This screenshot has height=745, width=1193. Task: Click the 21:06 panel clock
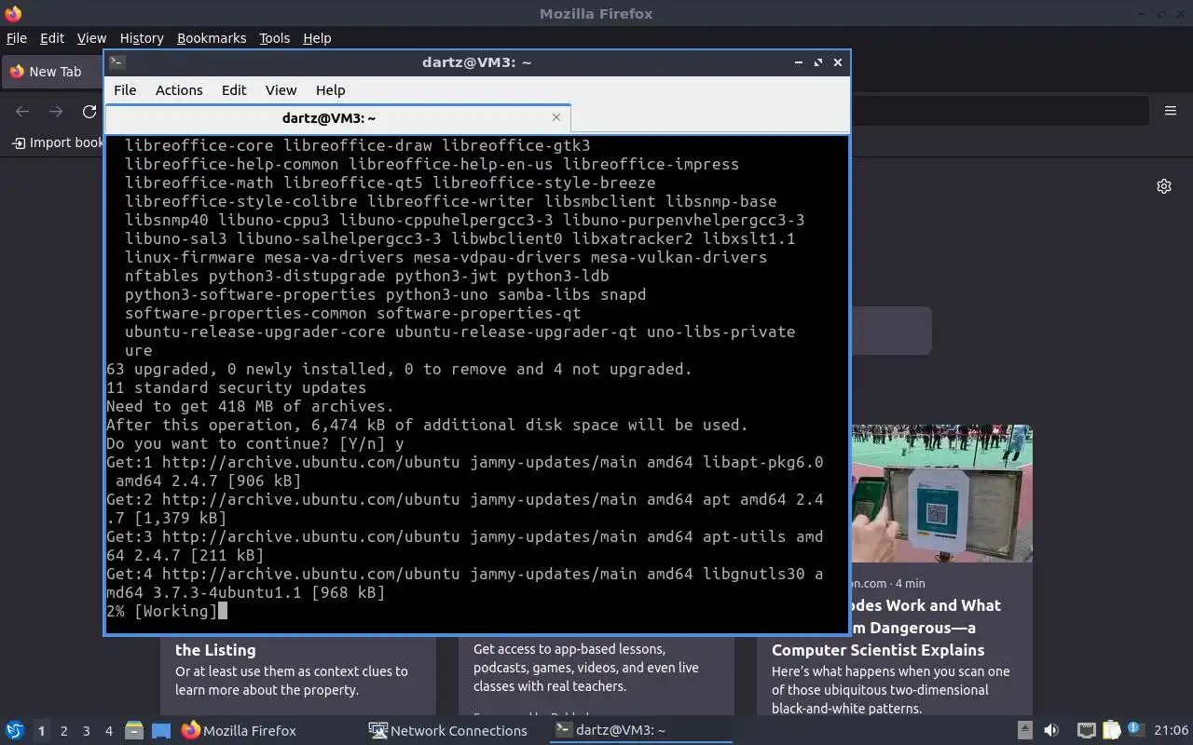click(1171, 731)
